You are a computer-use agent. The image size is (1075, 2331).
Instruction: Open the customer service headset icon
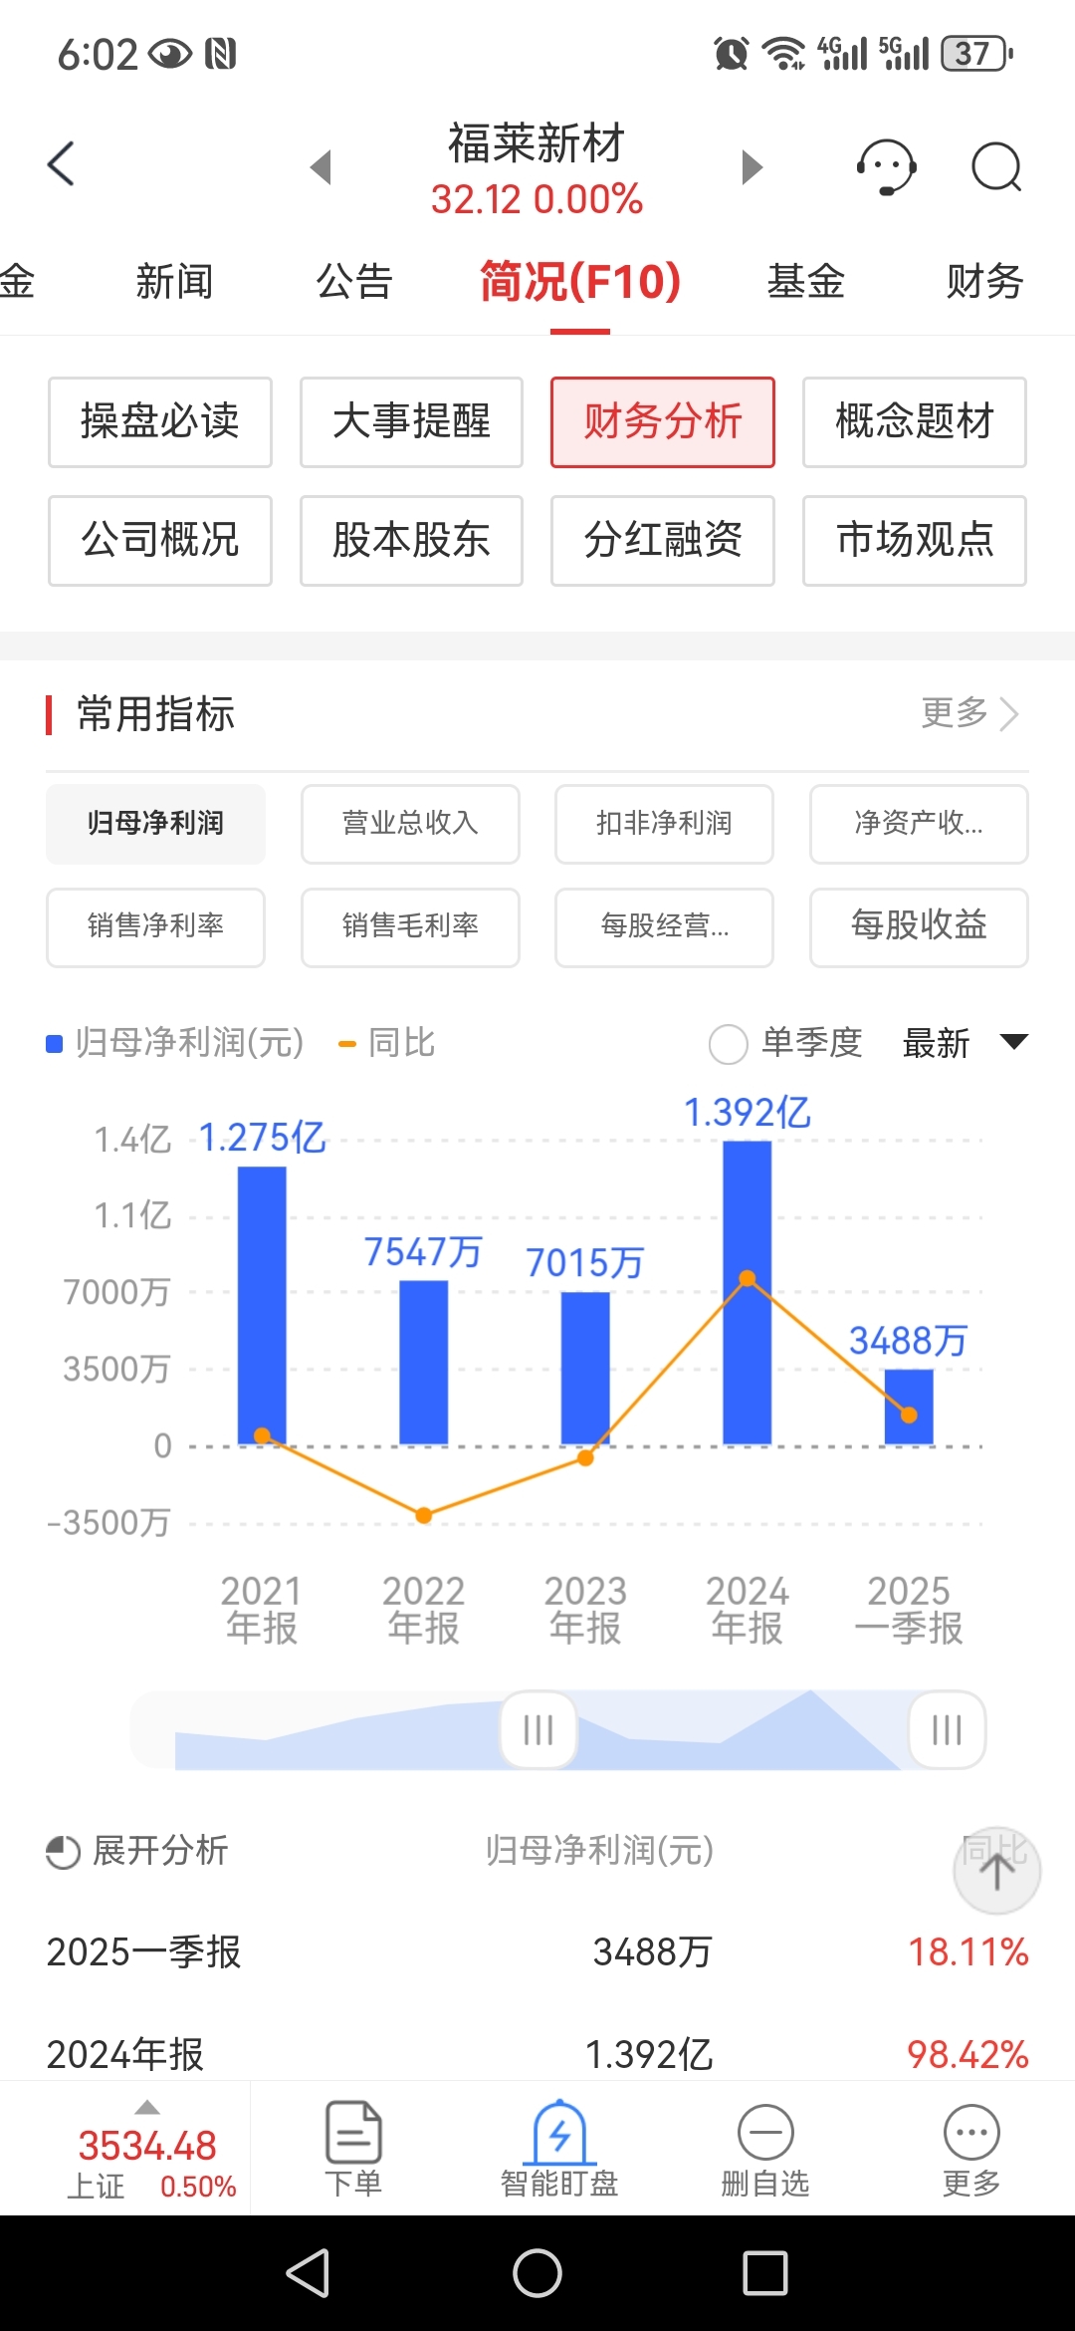(x=886, y=166)
